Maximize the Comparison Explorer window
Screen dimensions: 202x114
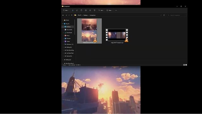click(181, 6)
